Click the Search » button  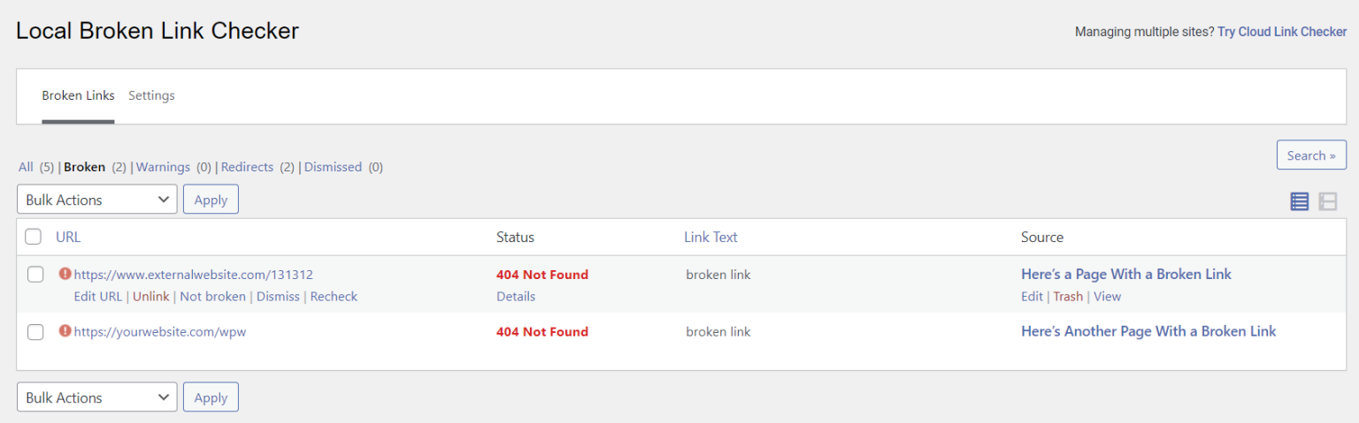click(1310, 155)
